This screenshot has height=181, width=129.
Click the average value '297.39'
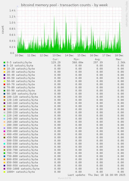tap(98, 63)
